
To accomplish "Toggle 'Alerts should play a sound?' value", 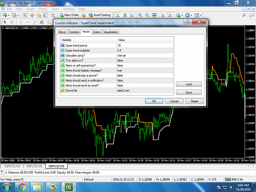I will pyautogui.click(x=145, y=75).
